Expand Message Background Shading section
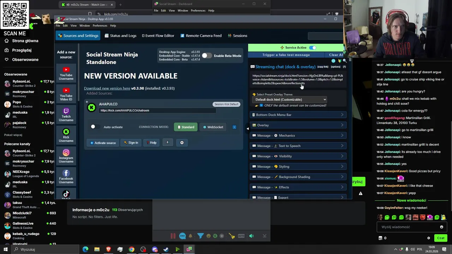The image size is (452, 254). click(298, 177)
